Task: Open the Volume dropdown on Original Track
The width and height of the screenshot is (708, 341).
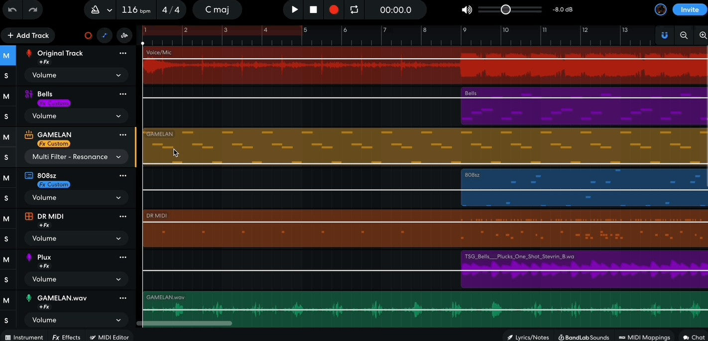Action: click(76, 75)
